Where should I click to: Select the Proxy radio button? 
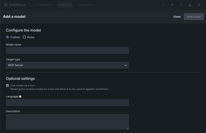pos(24,37)
